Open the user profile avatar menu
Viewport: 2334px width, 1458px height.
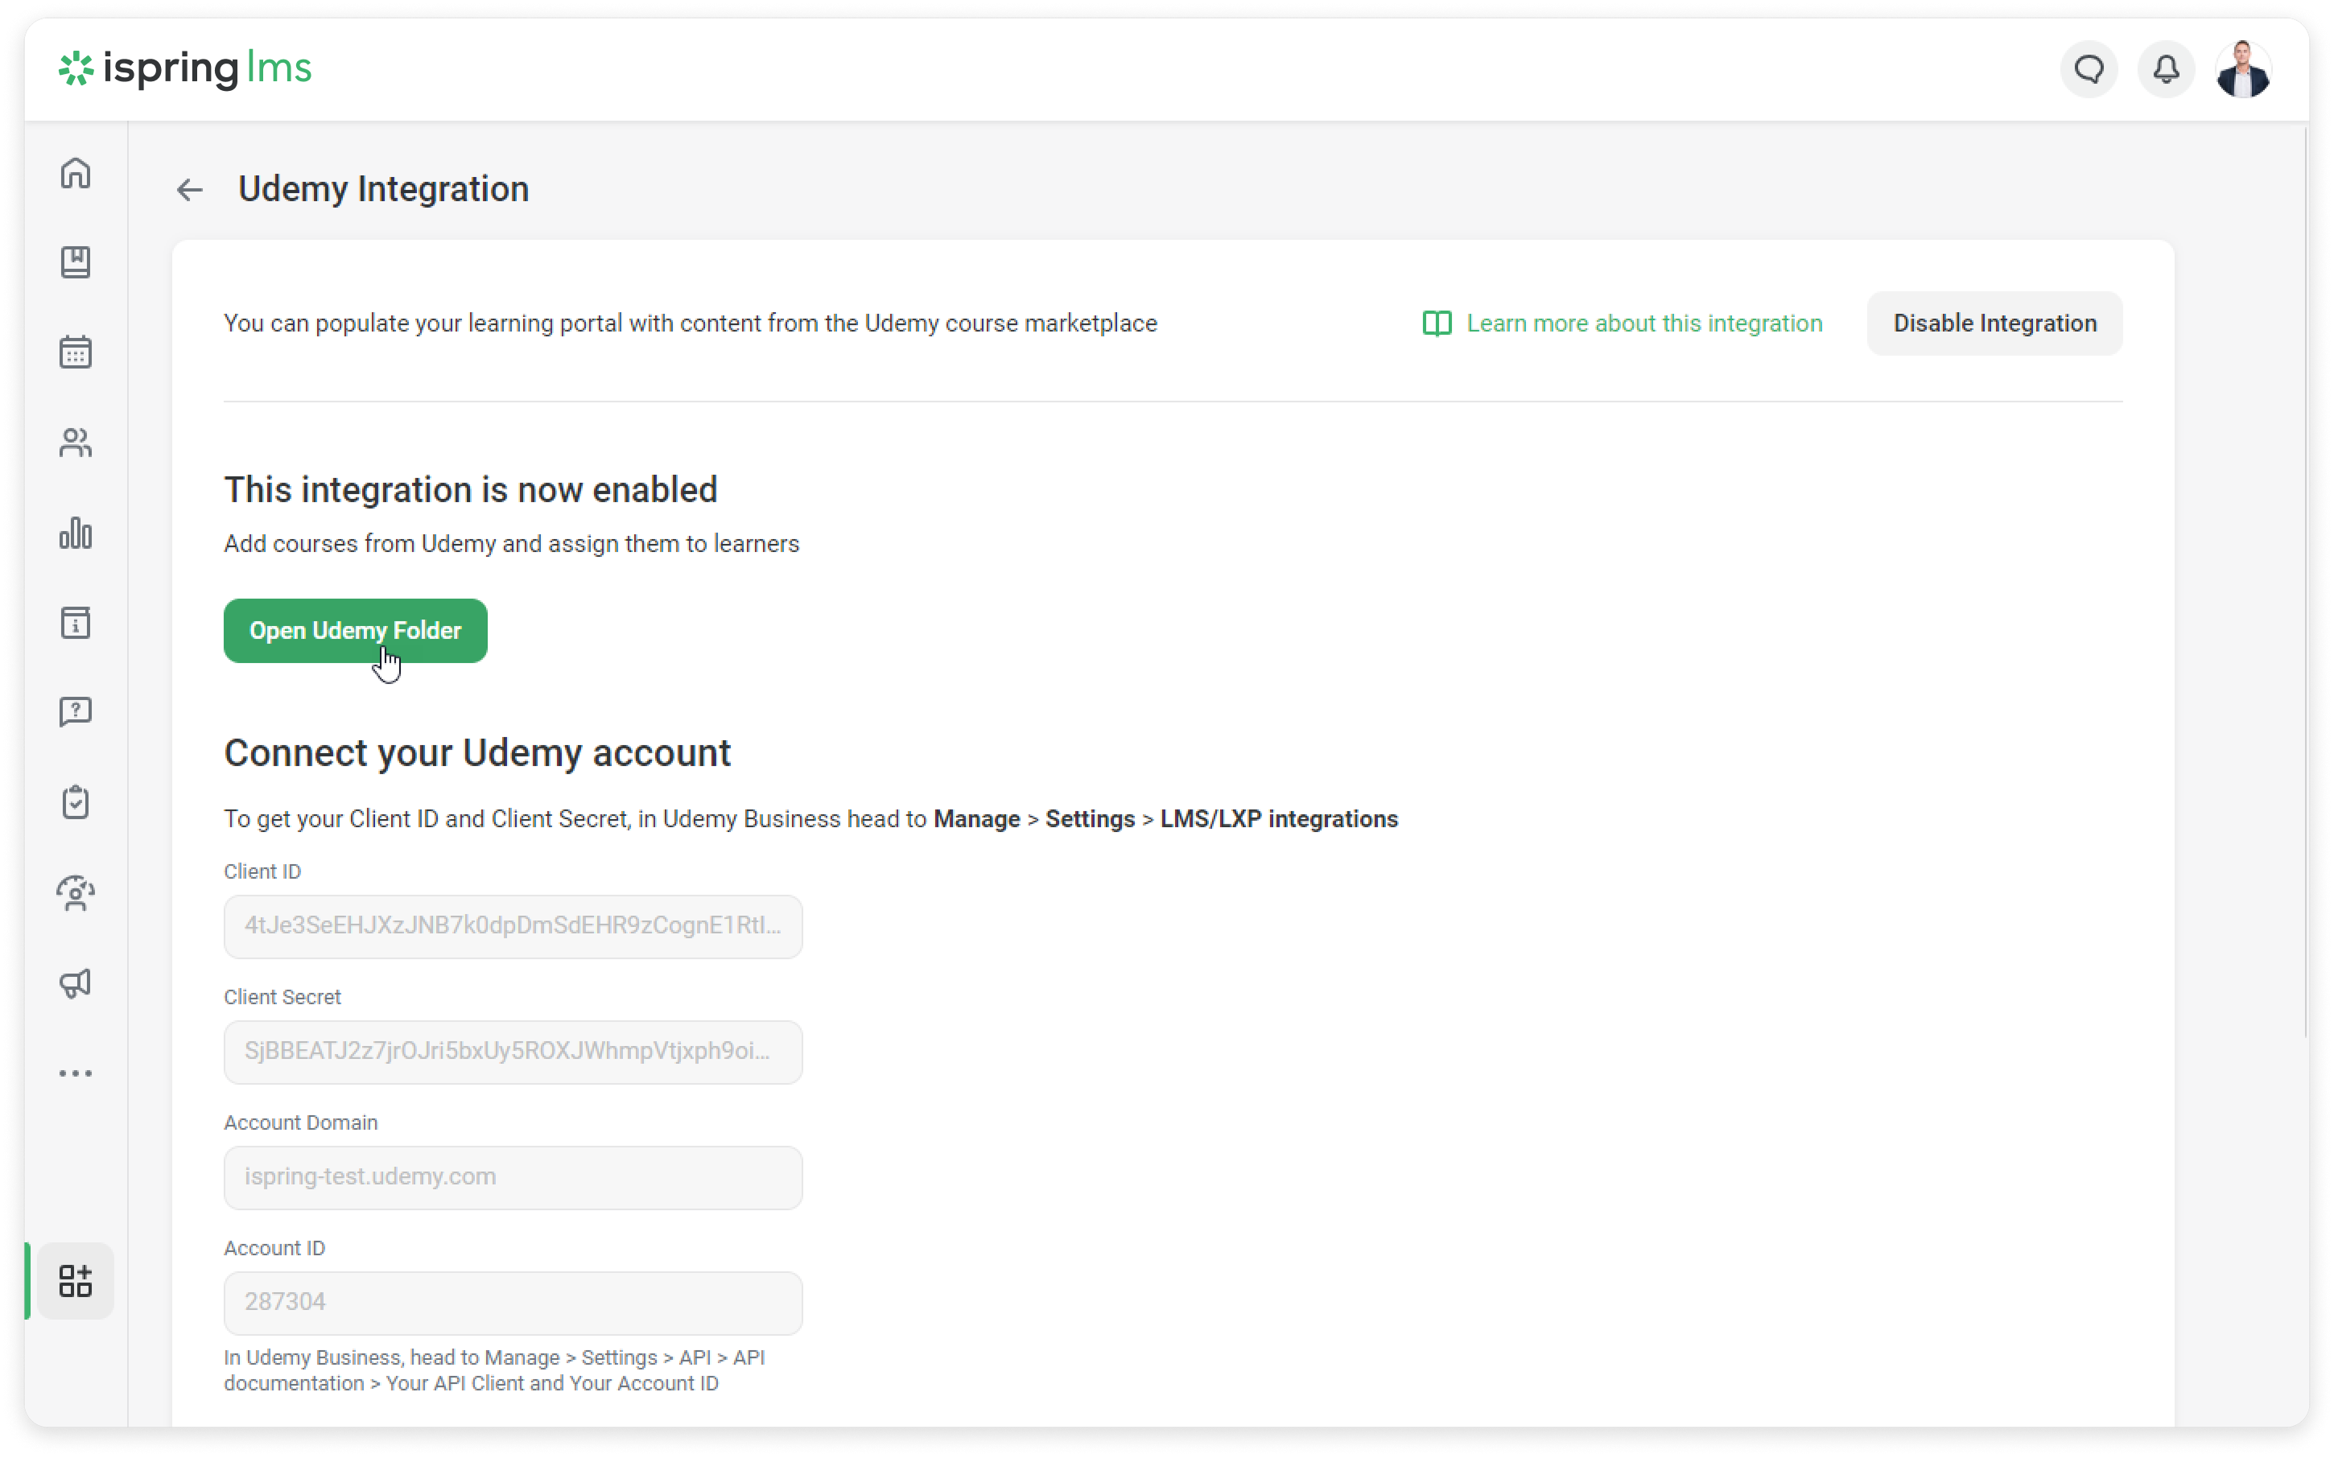coord(2243,69)
